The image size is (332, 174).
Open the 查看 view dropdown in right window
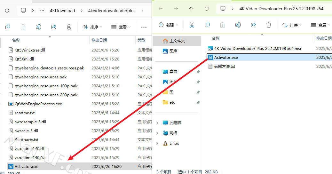coord(320,25)
